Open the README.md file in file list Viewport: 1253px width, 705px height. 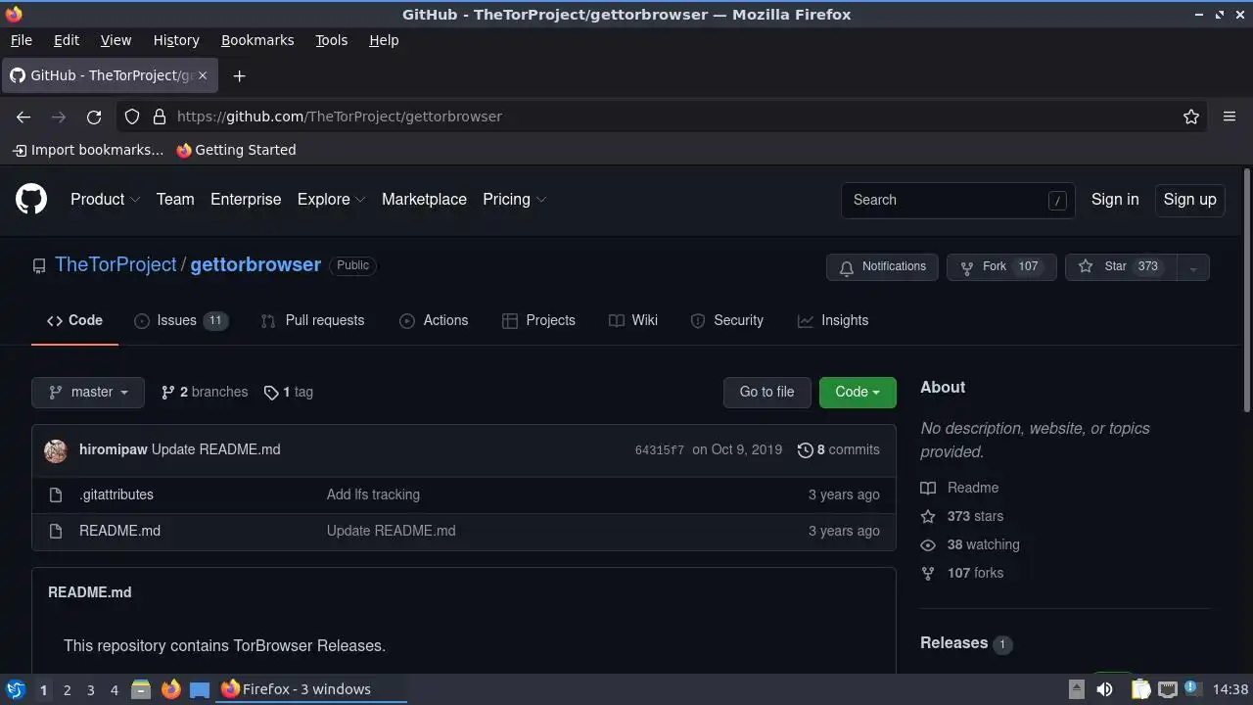click(x=119, y=531)
